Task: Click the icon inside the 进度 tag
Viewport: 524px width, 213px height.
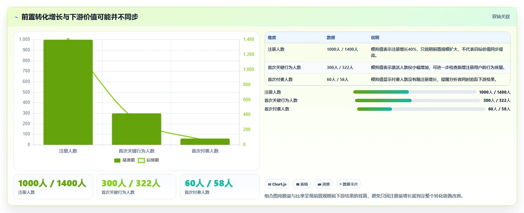Action: [319, 184]
